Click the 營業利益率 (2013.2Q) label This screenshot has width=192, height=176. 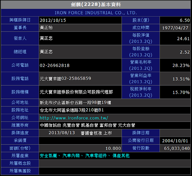pyautogui.click(x=141, y=79)
